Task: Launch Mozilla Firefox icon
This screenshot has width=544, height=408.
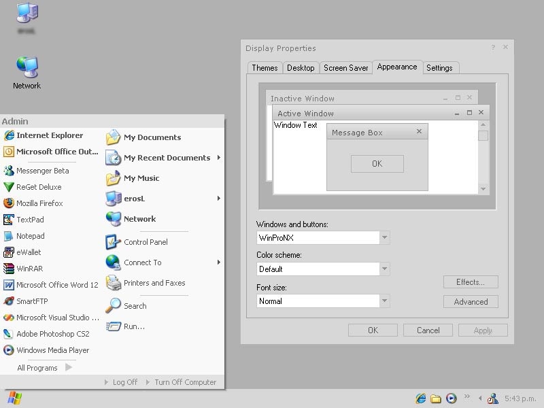Action: (x=9, y=203)
